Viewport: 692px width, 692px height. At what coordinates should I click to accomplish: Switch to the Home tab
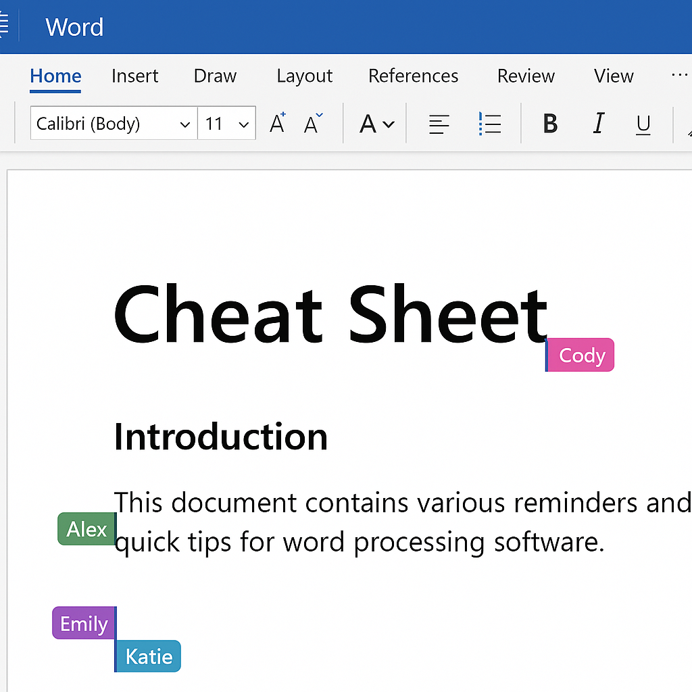pos(55,76)
